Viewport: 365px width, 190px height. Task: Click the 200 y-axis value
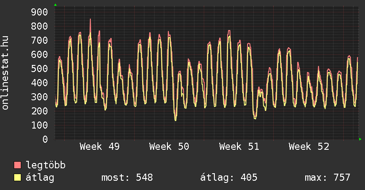pyautogui.click(x=39, y=111)
